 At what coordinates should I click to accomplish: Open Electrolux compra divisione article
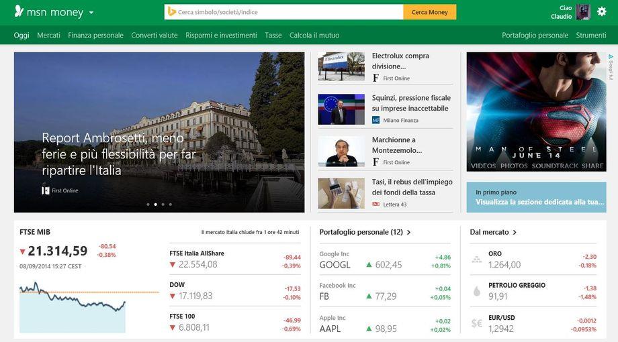pos(400,61)
